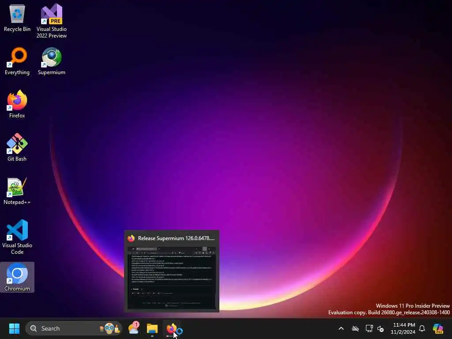Open the Release Supermium window preview thumbnail

tap(172, 278)
